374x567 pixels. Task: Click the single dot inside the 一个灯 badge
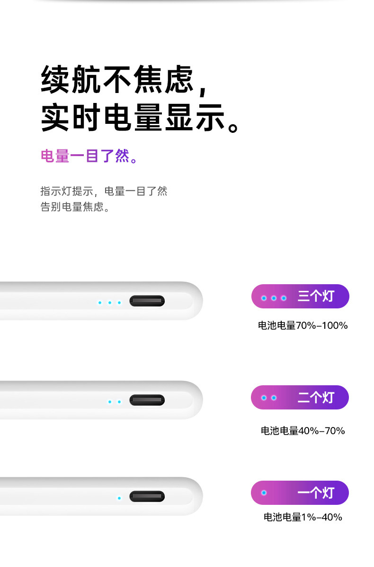(264, 493)
